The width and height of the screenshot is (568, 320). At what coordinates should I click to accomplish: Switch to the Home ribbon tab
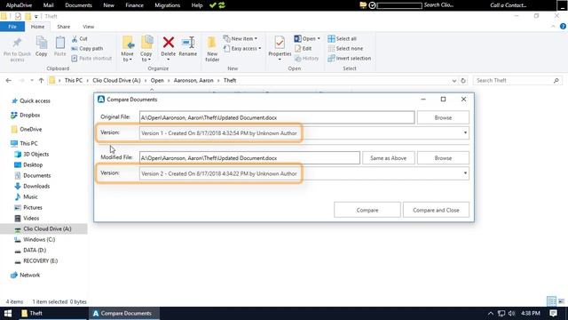pyautogui.click(x=37, y=27)
